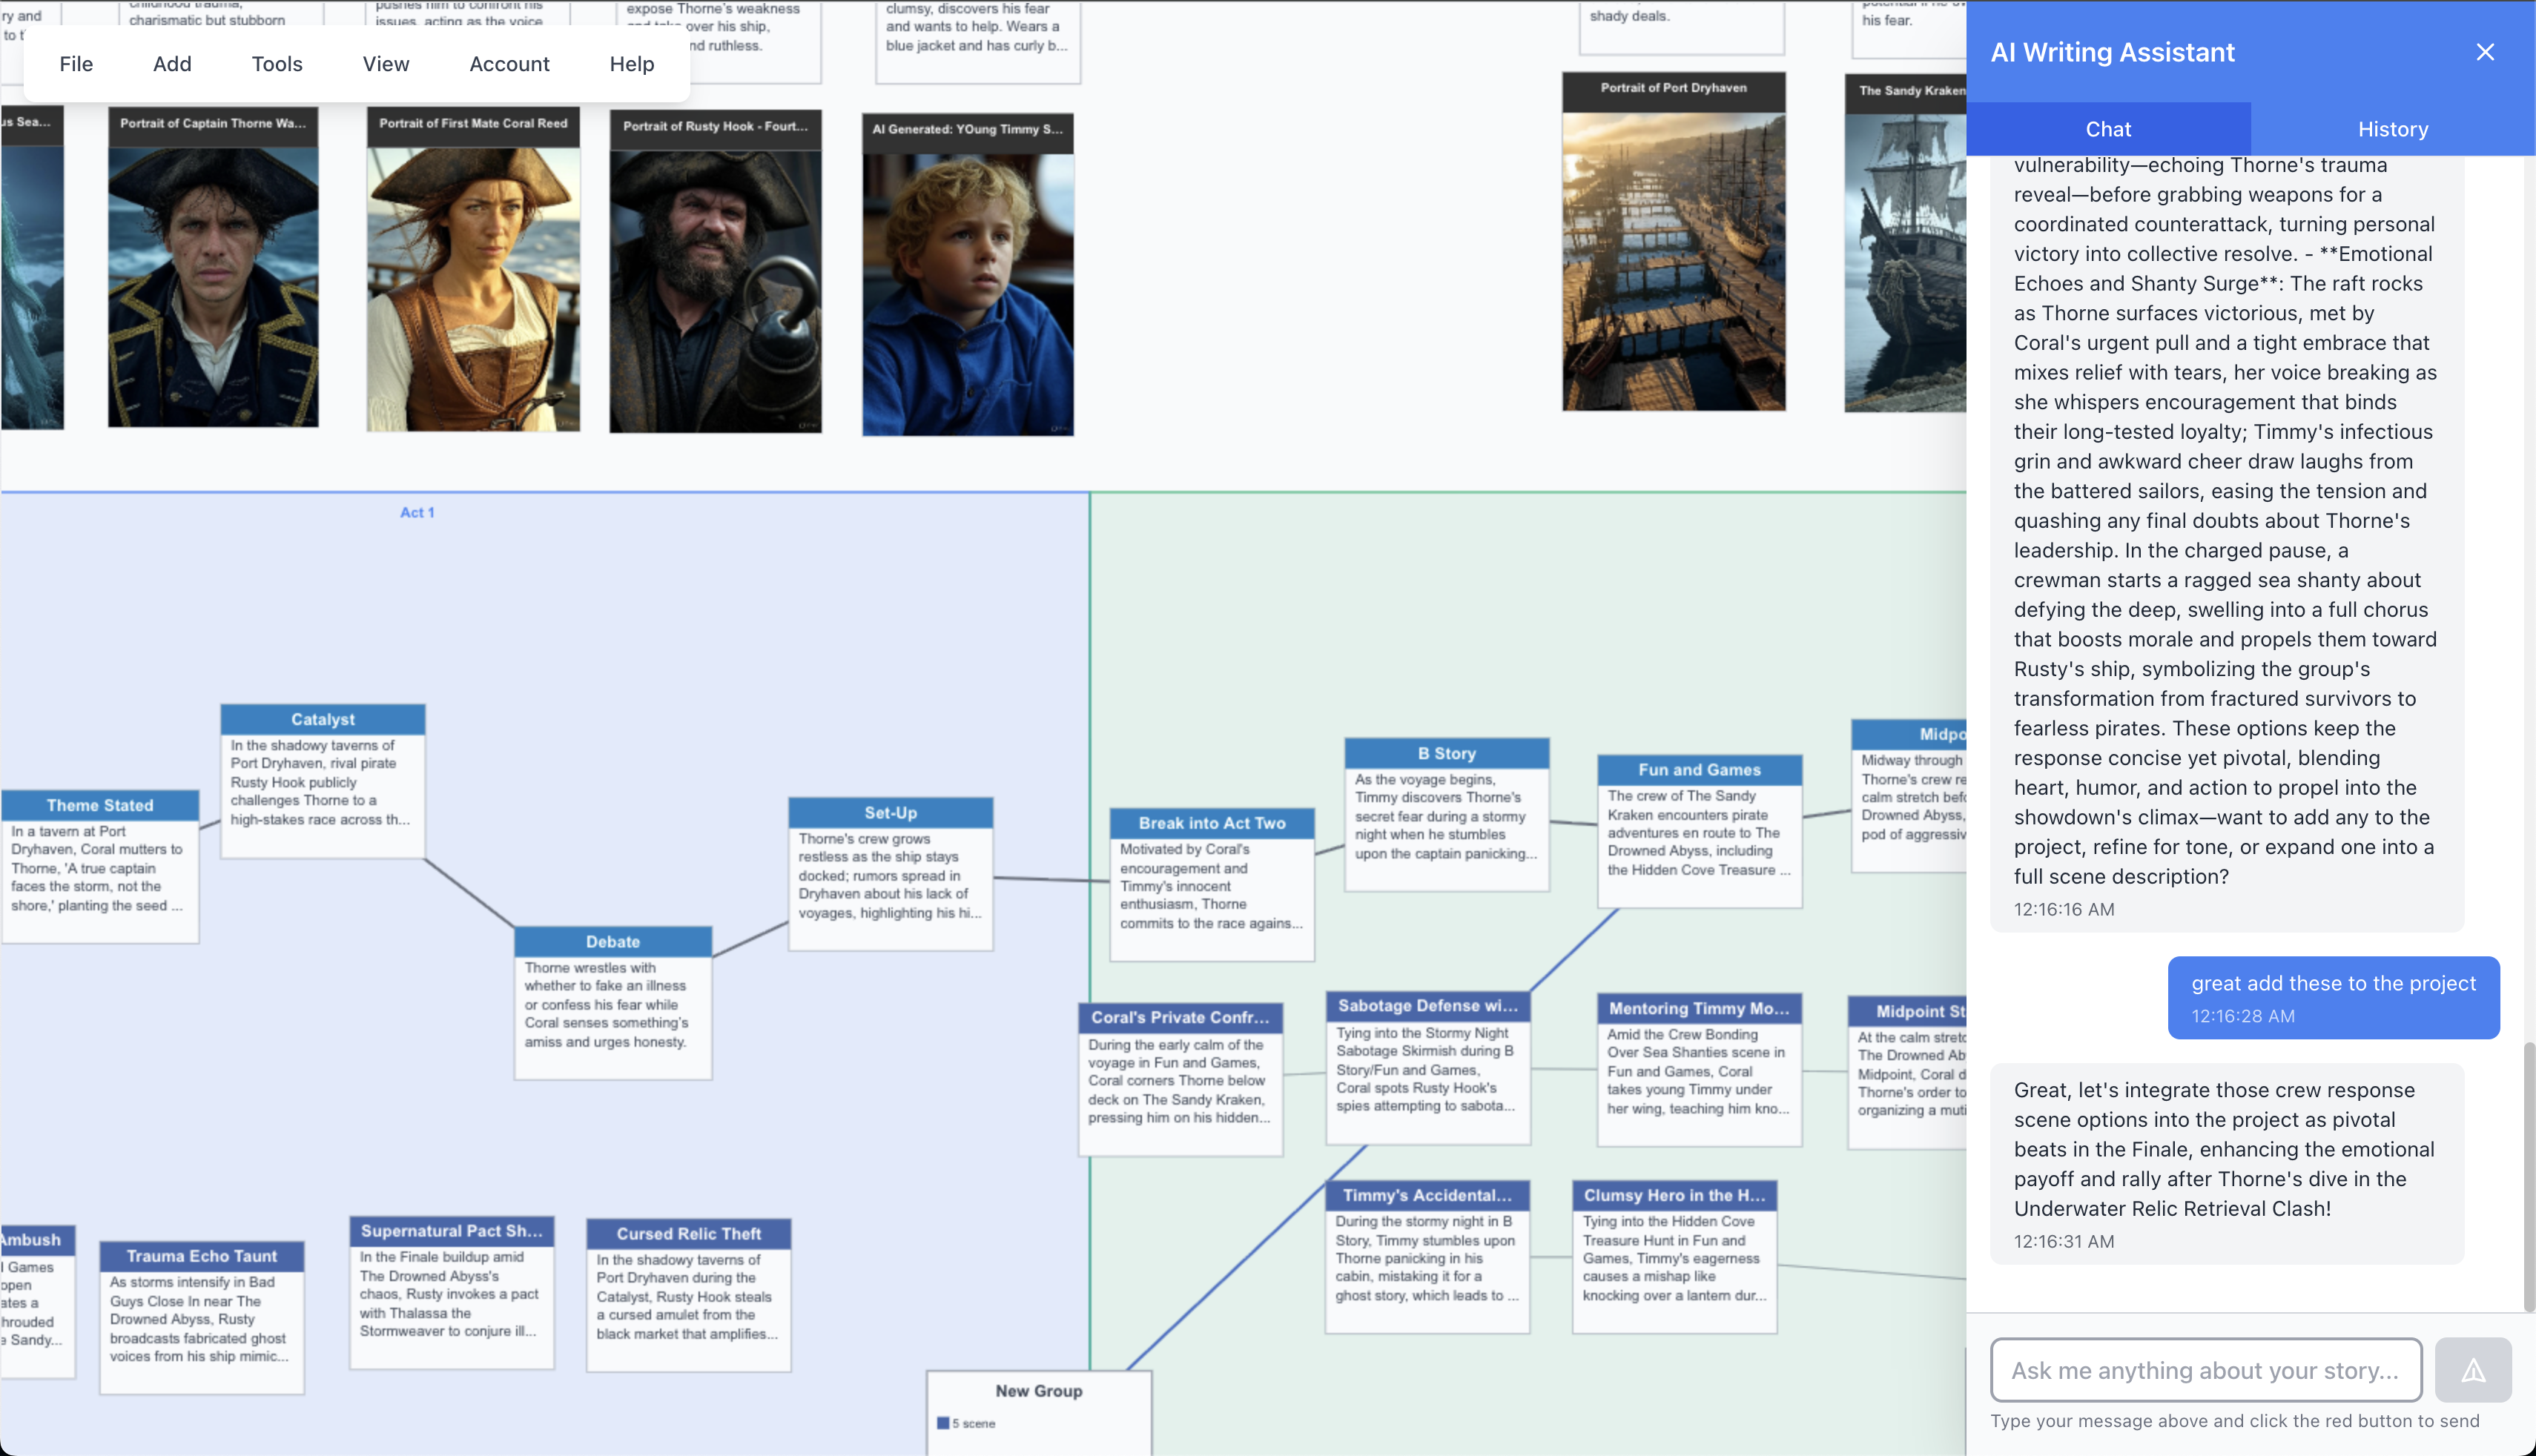
Task: Open the Tools menu
Action: [x=276, y=63]
